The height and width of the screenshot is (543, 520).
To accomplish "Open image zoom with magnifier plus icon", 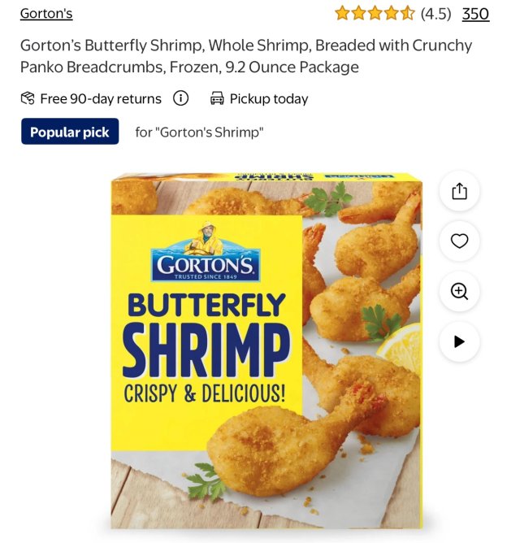I will pyautogui.click(x=459, y=291).
